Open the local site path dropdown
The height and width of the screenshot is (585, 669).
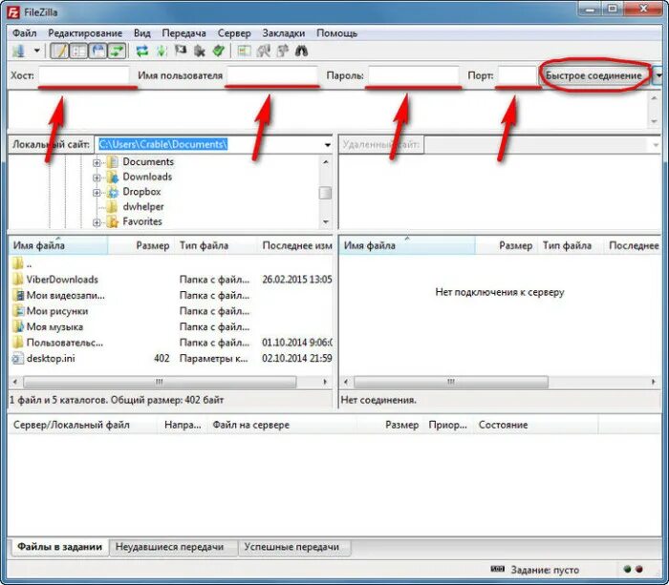pos(327,145)
